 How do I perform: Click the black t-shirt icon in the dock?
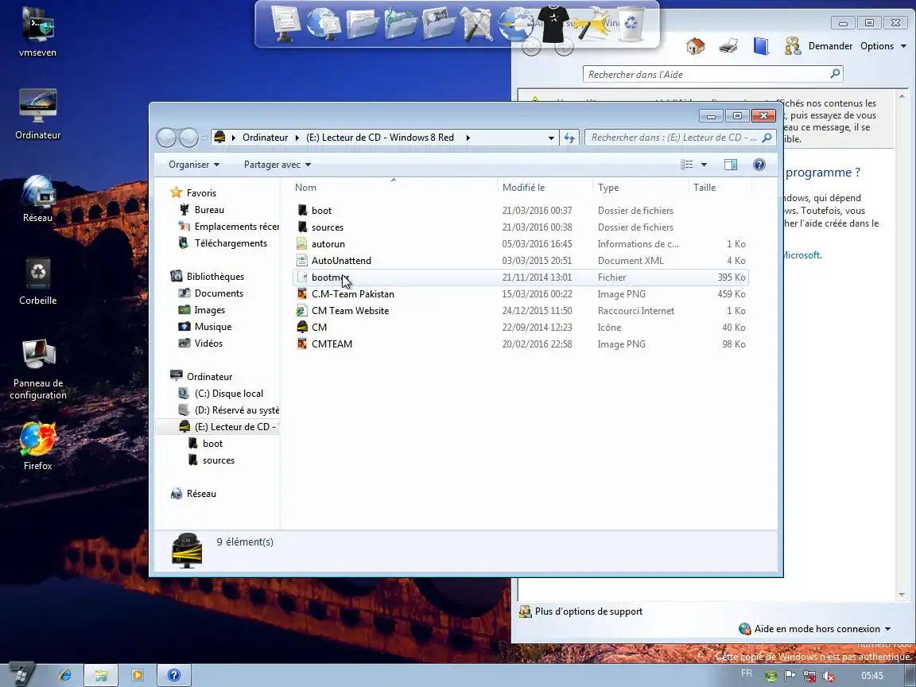(553, 23)
